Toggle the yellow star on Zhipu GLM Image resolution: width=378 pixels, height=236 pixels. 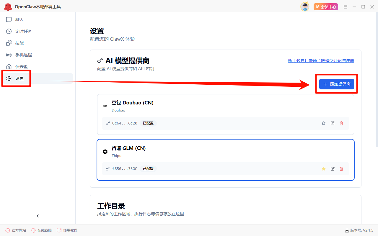(324, 169)
